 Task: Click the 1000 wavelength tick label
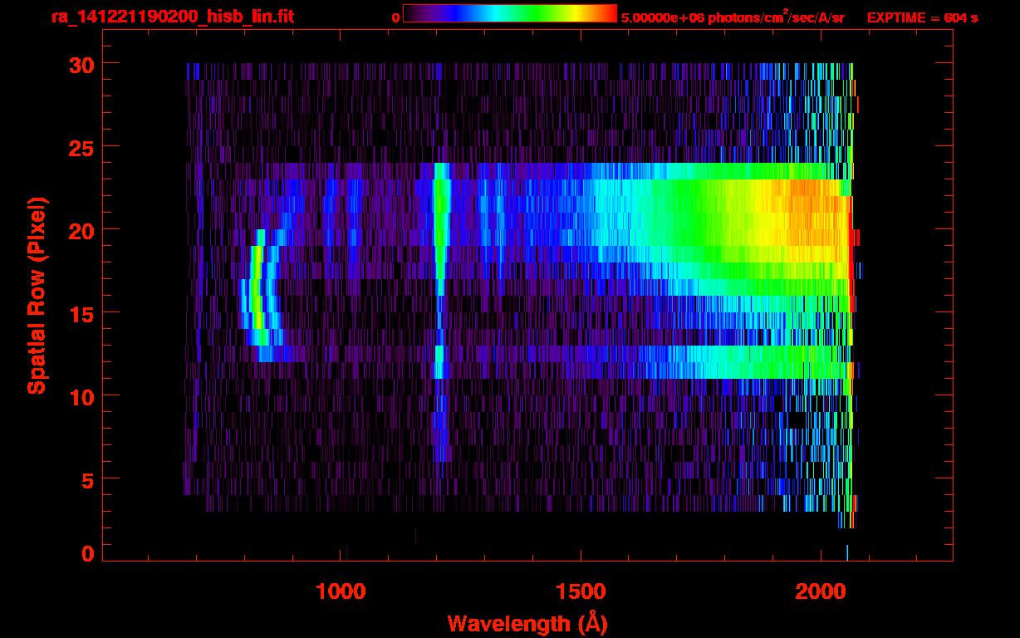[341, 591]
